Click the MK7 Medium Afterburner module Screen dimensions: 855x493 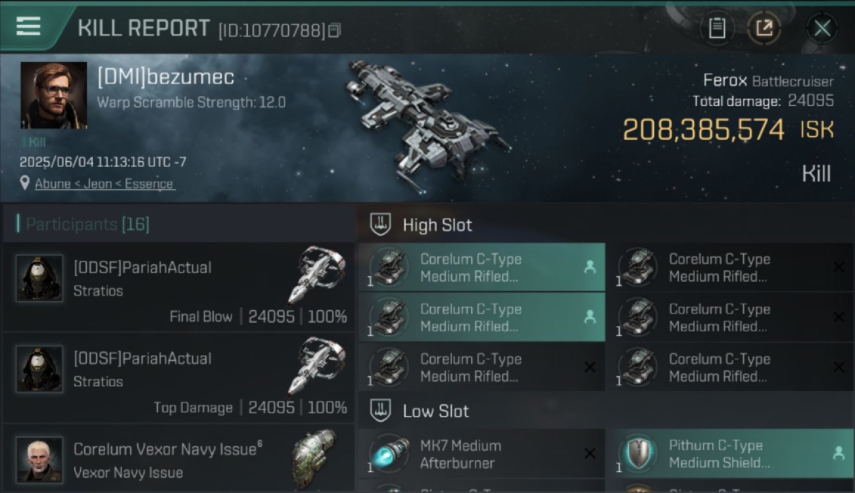click(x=482, y=454)
